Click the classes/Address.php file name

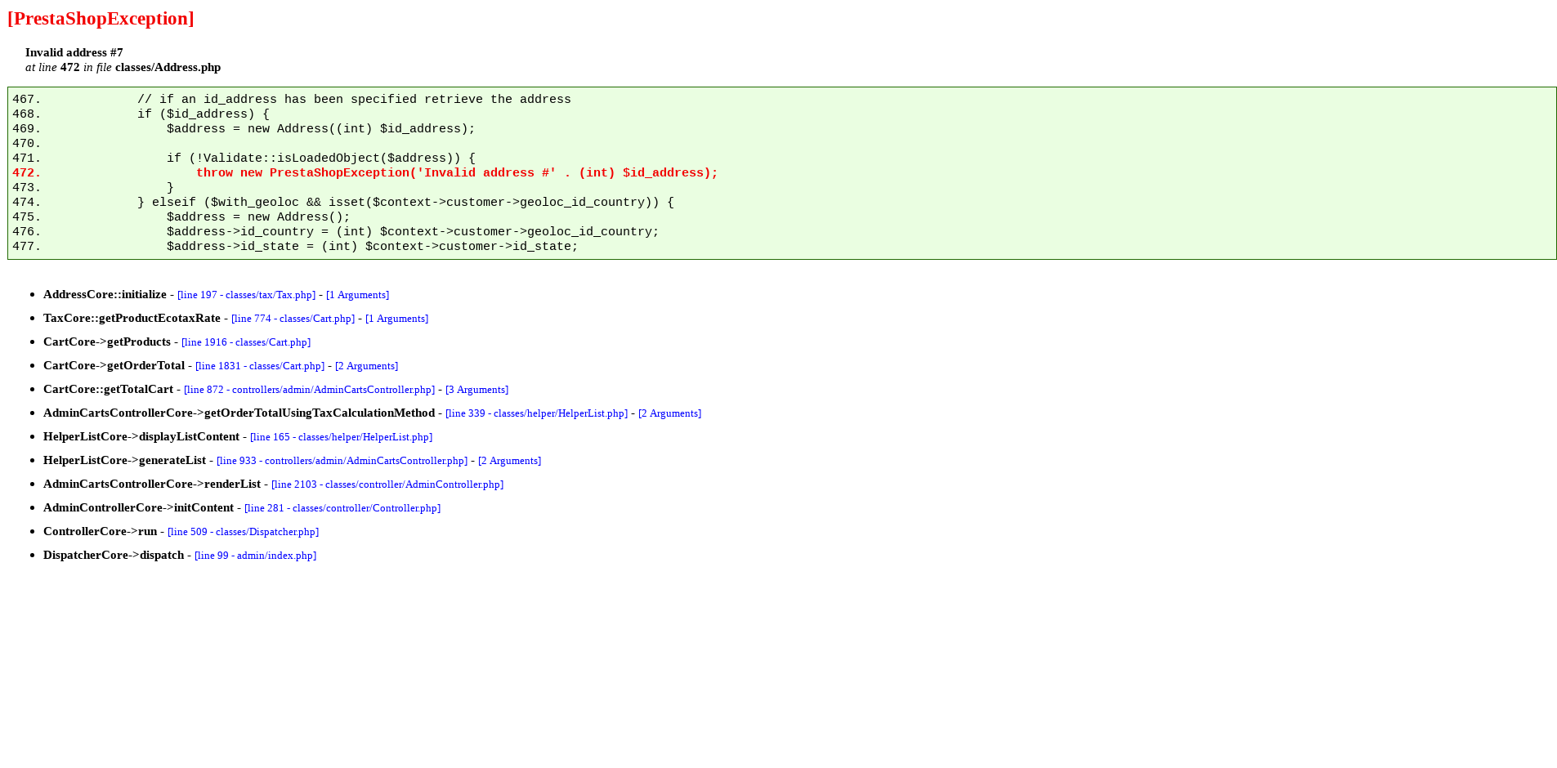pyautogui.click(x=168, y=67)
